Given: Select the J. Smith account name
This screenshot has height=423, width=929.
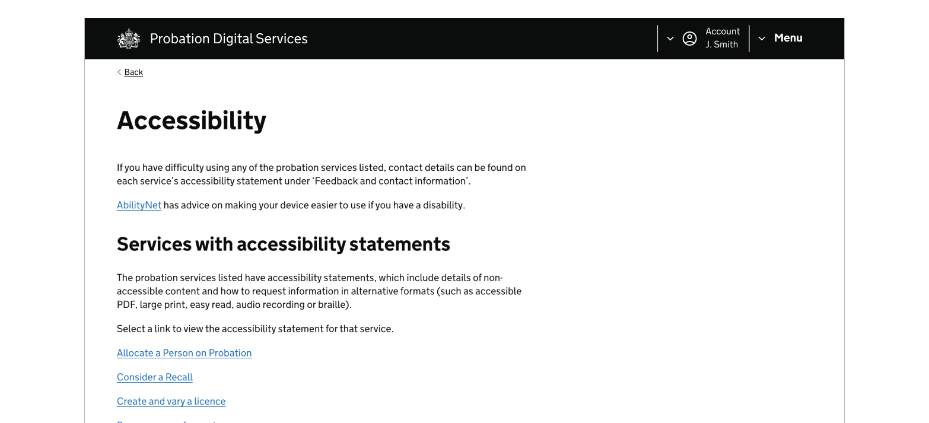Looking at the screenshot, I should point(721,44).
